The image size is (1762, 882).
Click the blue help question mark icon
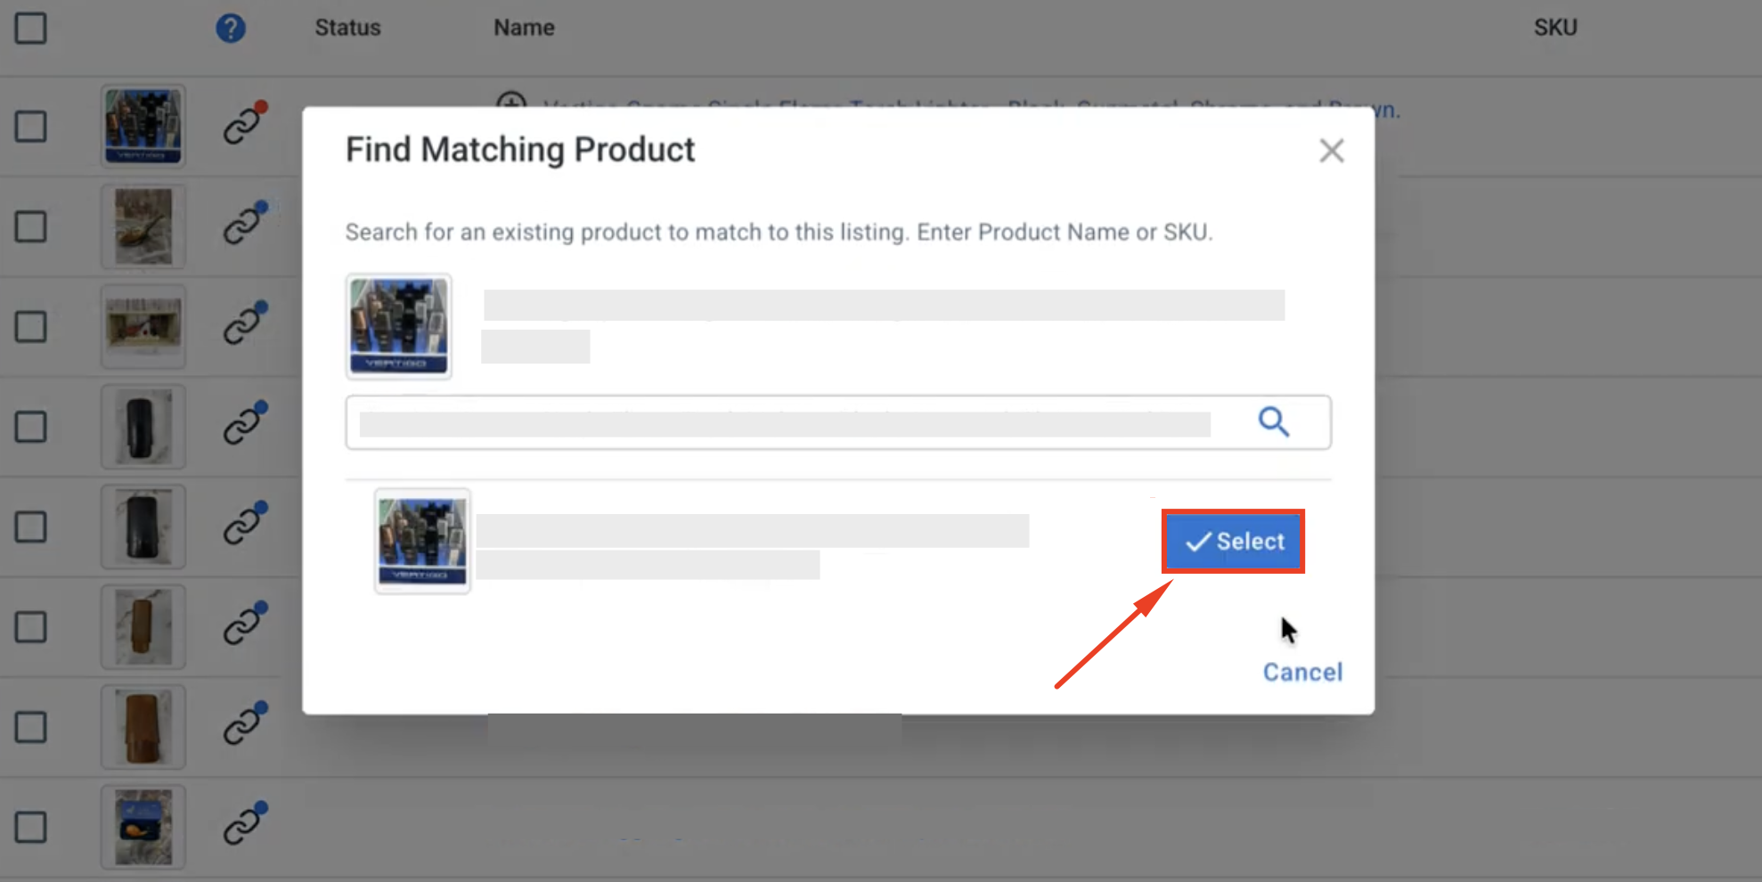click(x=231, y=28)
